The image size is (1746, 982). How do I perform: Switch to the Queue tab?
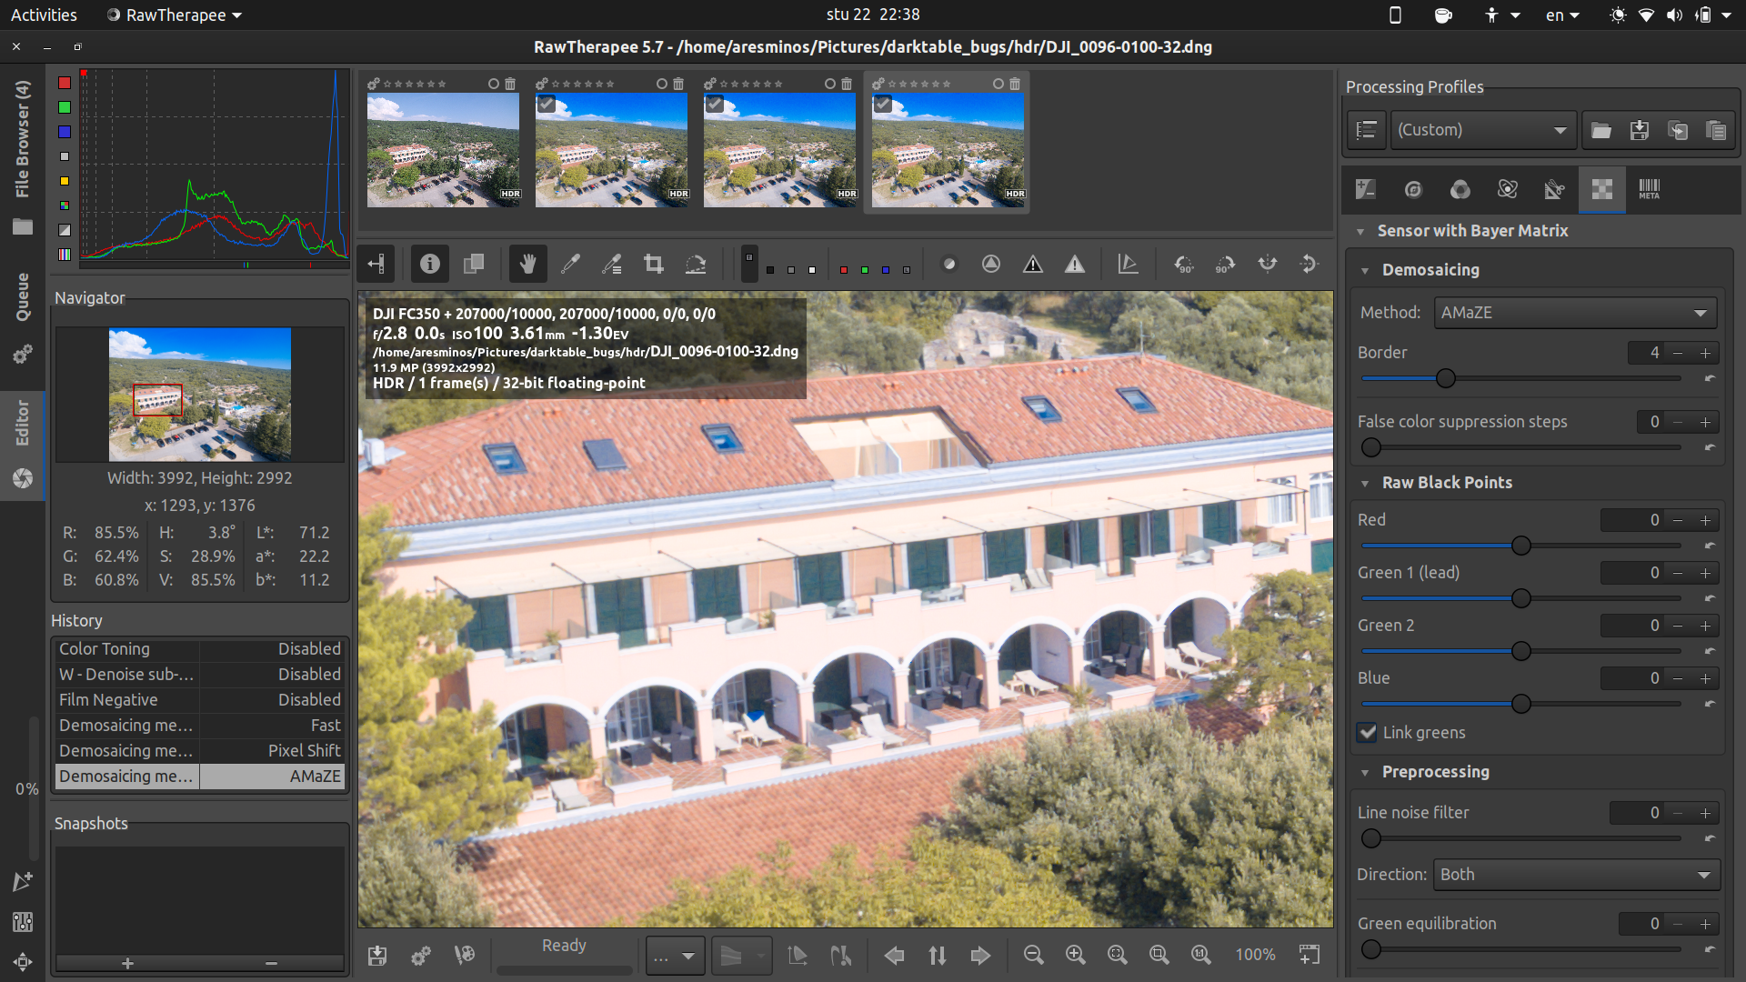[x=23, y=291]
